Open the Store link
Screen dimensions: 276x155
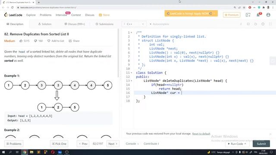(104, 15)
